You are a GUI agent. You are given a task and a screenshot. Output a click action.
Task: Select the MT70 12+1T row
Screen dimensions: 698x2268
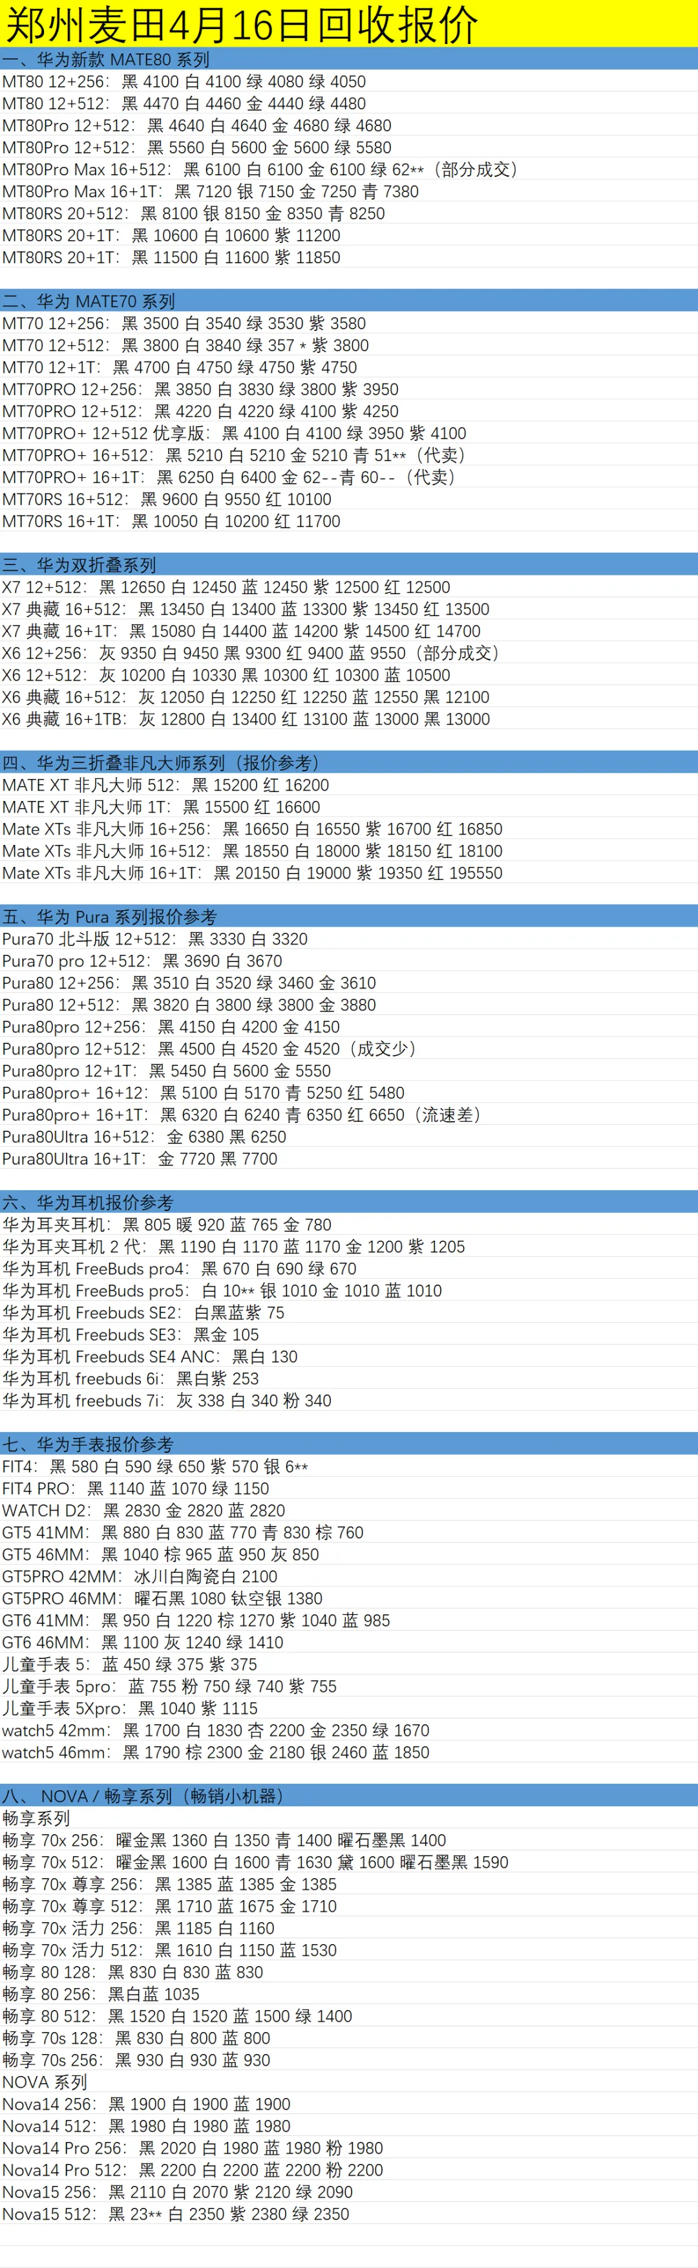pyautogui.click(x=348, y=367)
